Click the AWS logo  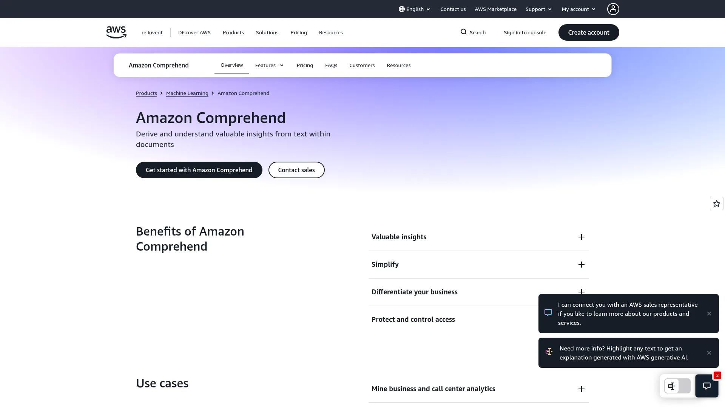(x=116, y=32)
